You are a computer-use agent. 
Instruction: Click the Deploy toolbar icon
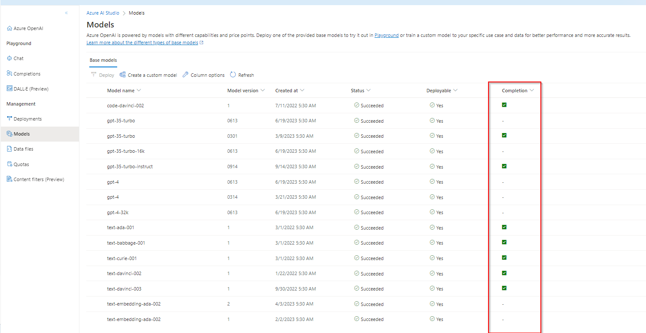94,75
